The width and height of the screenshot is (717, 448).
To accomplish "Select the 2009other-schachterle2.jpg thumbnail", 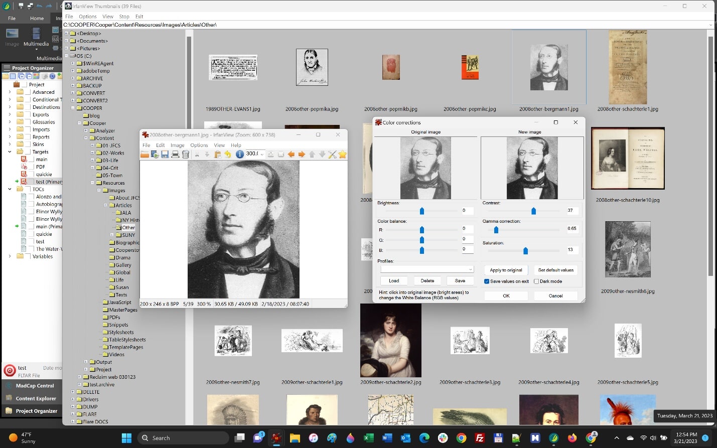I will pos(390,341).
